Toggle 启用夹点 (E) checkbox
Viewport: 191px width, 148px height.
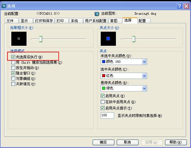[x=103, y=96]
